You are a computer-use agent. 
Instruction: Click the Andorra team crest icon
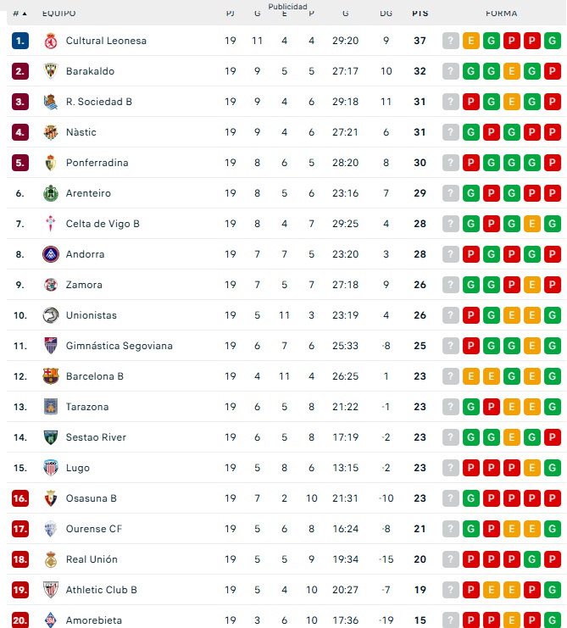(51, 254)
